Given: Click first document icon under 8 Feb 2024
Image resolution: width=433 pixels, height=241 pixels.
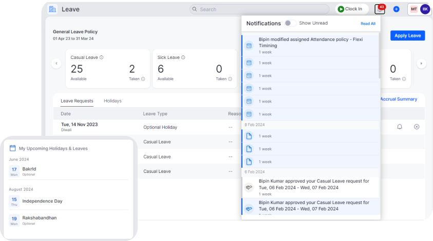Looking at the screenshot, I should point(249,136).
